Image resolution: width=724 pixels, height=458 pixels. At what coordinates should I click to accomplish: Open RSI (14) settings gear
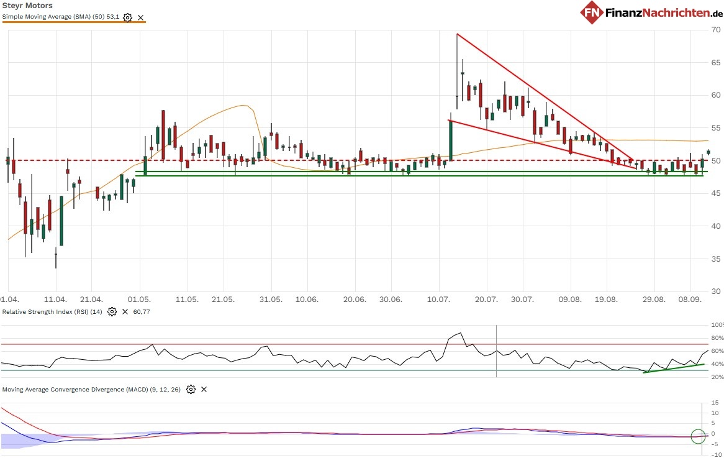click(x=112, y=311)
